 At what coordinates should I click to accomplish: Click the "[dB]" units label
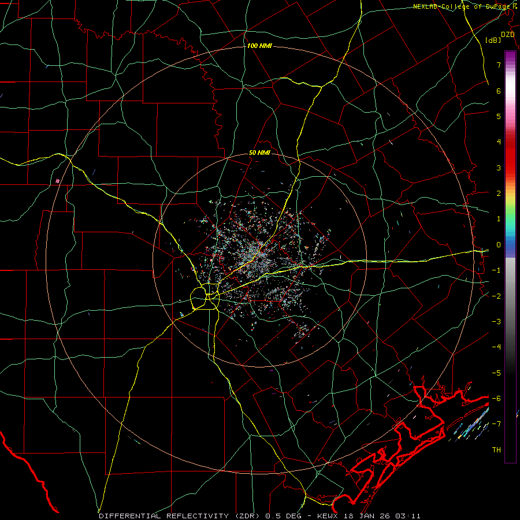[493, 40]
